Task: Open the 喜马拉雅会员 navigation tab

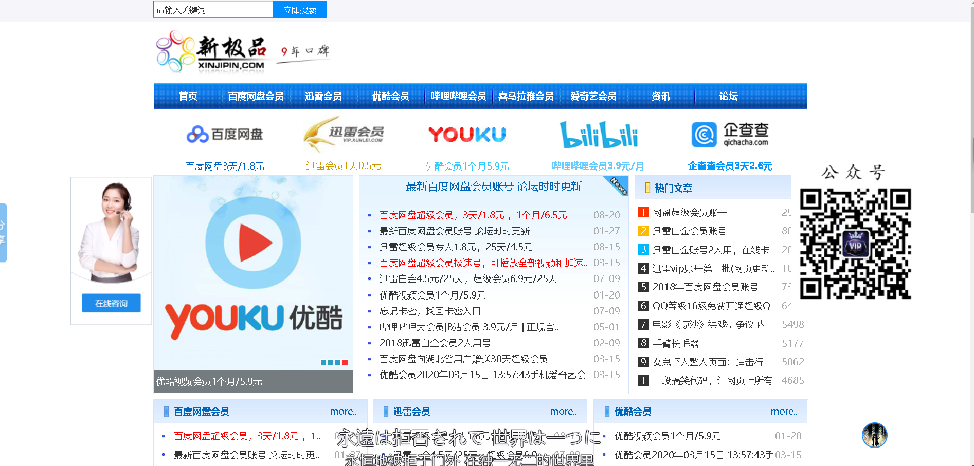Action: (526, 96)
